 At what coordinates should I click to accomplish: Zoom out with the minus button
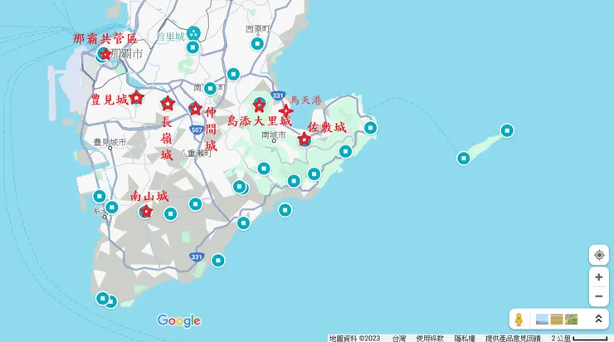point(599,296)
